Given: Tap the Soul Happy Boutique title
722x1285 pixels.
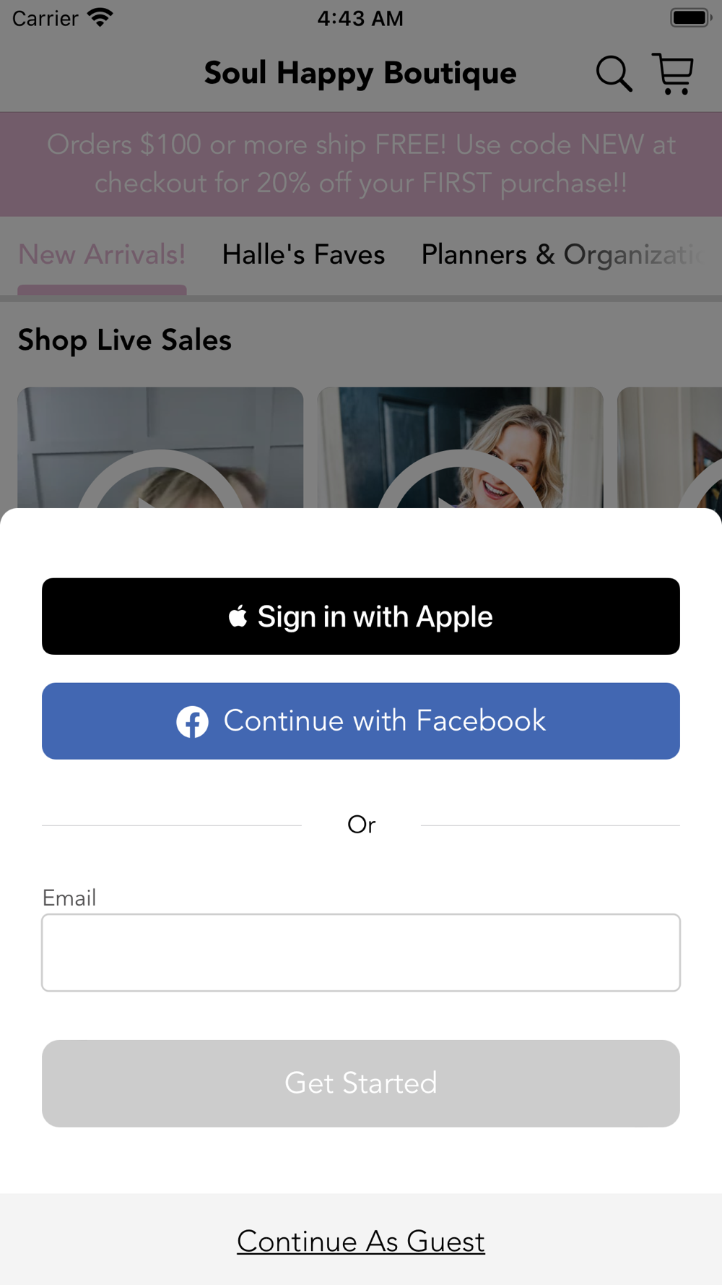Looking at the screenshot, I should 360,74.
